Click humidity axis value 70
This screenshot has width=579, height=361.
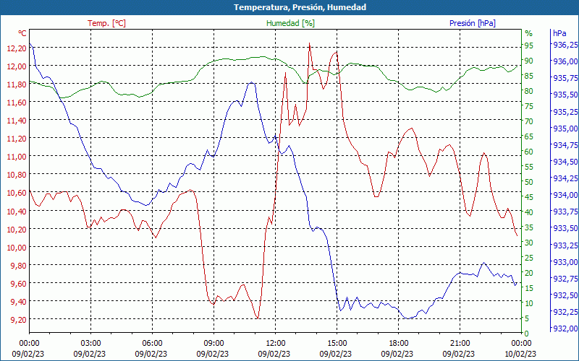pos(529,121)
